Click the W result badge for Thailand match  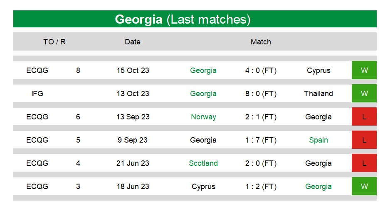(364, 93)
